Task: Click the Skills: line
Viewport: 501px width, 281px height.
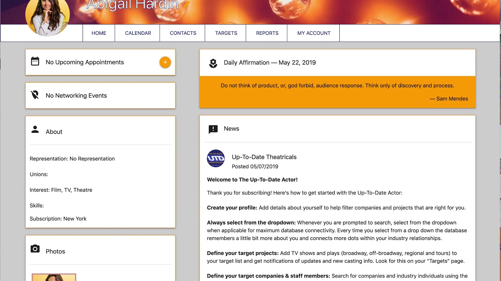Action: [37, 206]
